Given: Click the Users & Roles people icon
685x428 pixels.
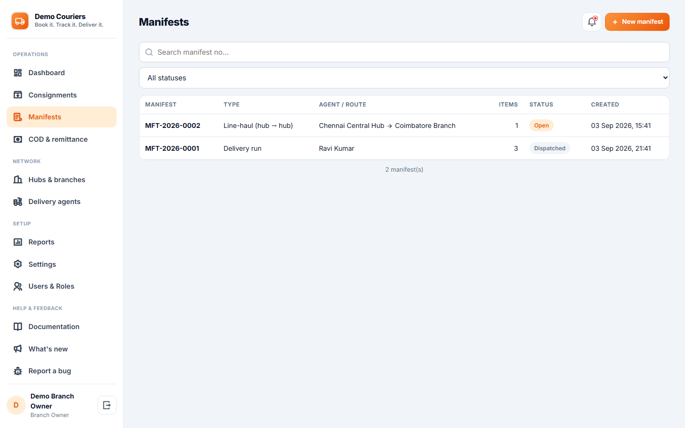Looking at the screenshot, I should click(18, 286).
